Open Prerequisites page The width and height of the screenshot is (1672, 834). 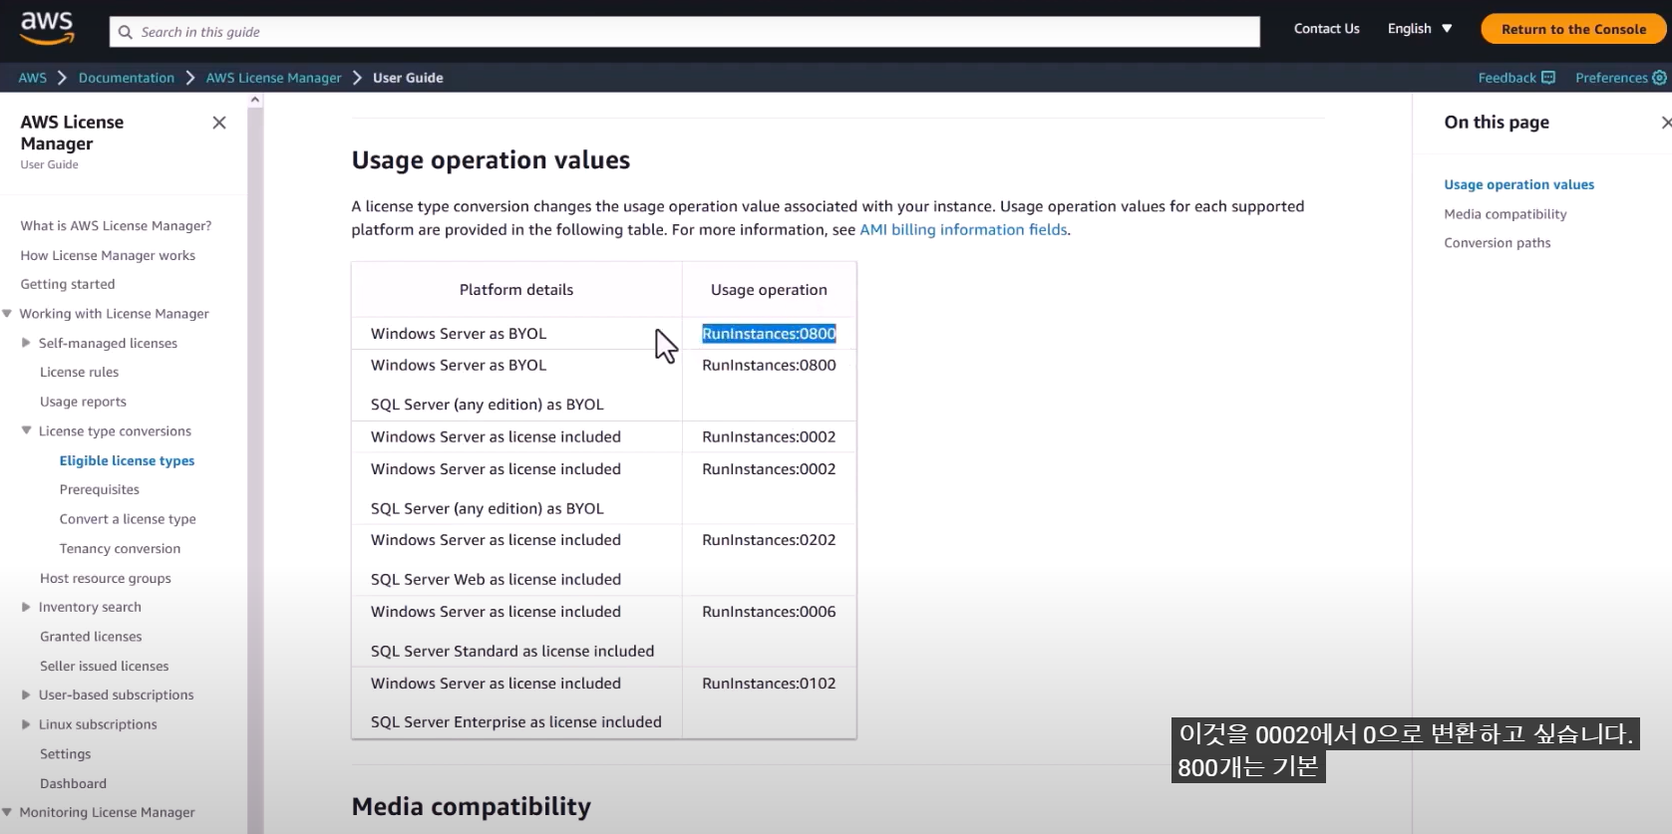pyautogui.click(x=100, y=489)
